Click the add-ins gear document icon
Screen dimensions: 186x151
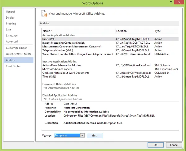(44, 13)
